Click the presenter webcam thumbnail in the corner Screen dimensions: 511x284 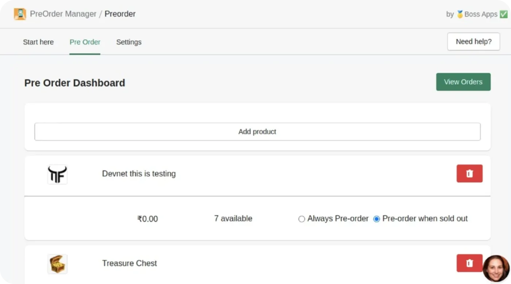pyautogui.click(x=495, y=268)
